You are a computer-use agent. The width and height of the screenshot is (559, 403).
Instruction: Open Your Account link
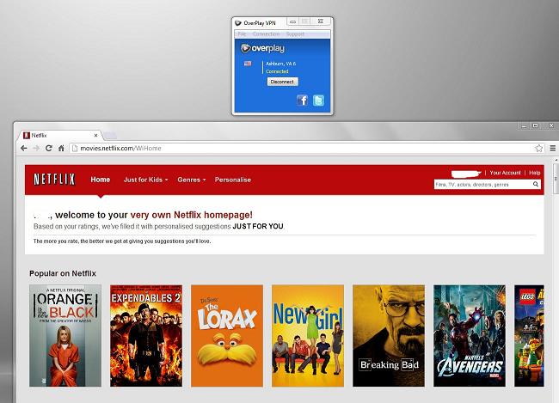(x=505, y=173)
